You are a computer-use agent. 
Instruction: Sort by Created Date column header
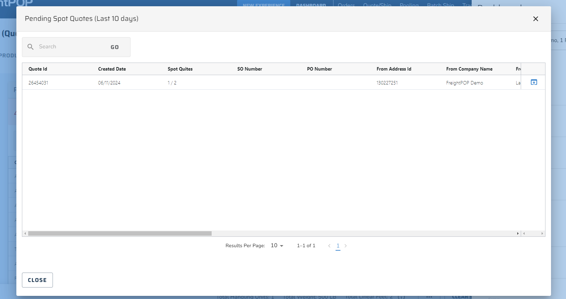coord(112,69)
